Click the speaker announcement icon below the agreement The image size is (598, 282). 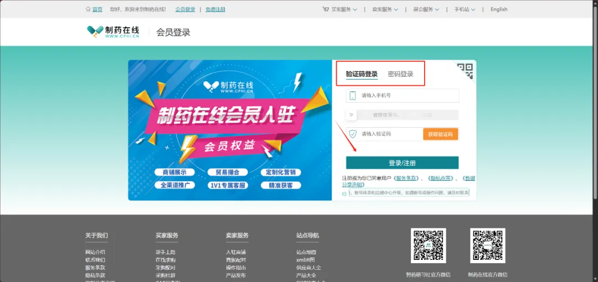pos(344,194)
